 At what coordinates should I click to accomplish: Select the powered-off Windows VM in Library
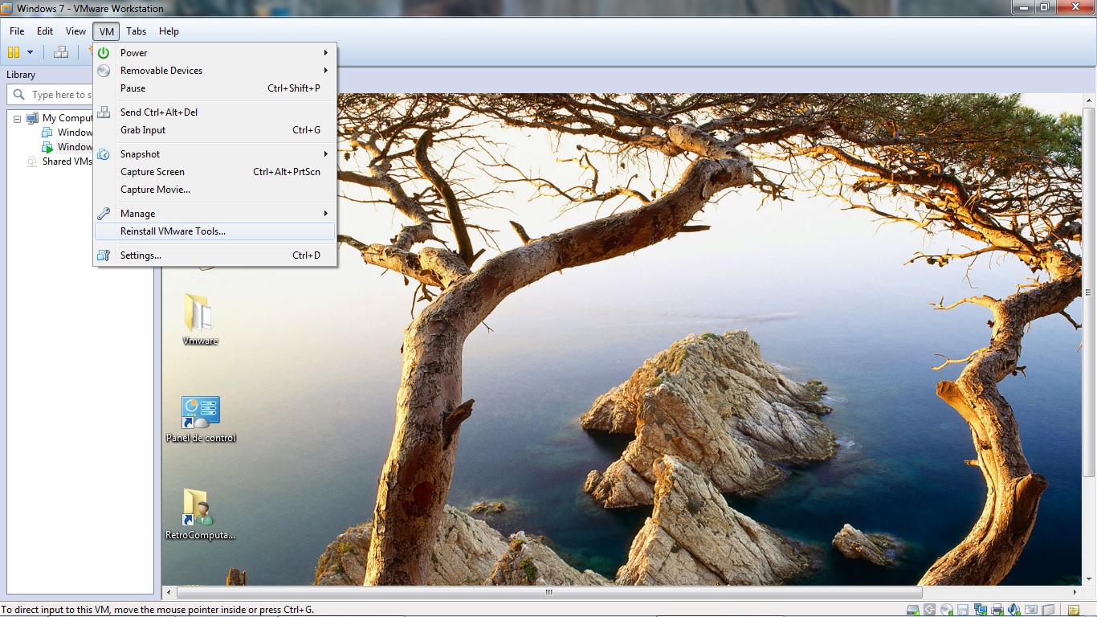pyautogui.click(x=67, y=133)
